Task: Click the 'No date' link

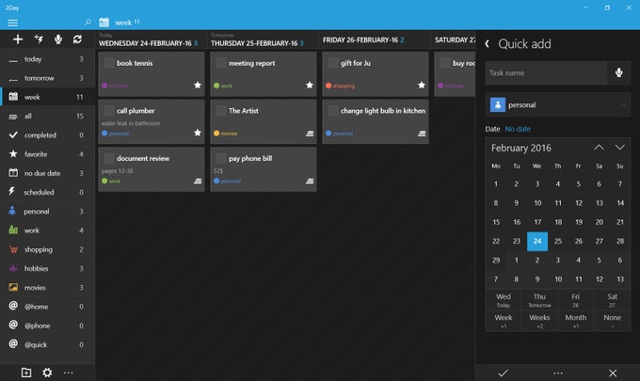Action: point(518,128)
